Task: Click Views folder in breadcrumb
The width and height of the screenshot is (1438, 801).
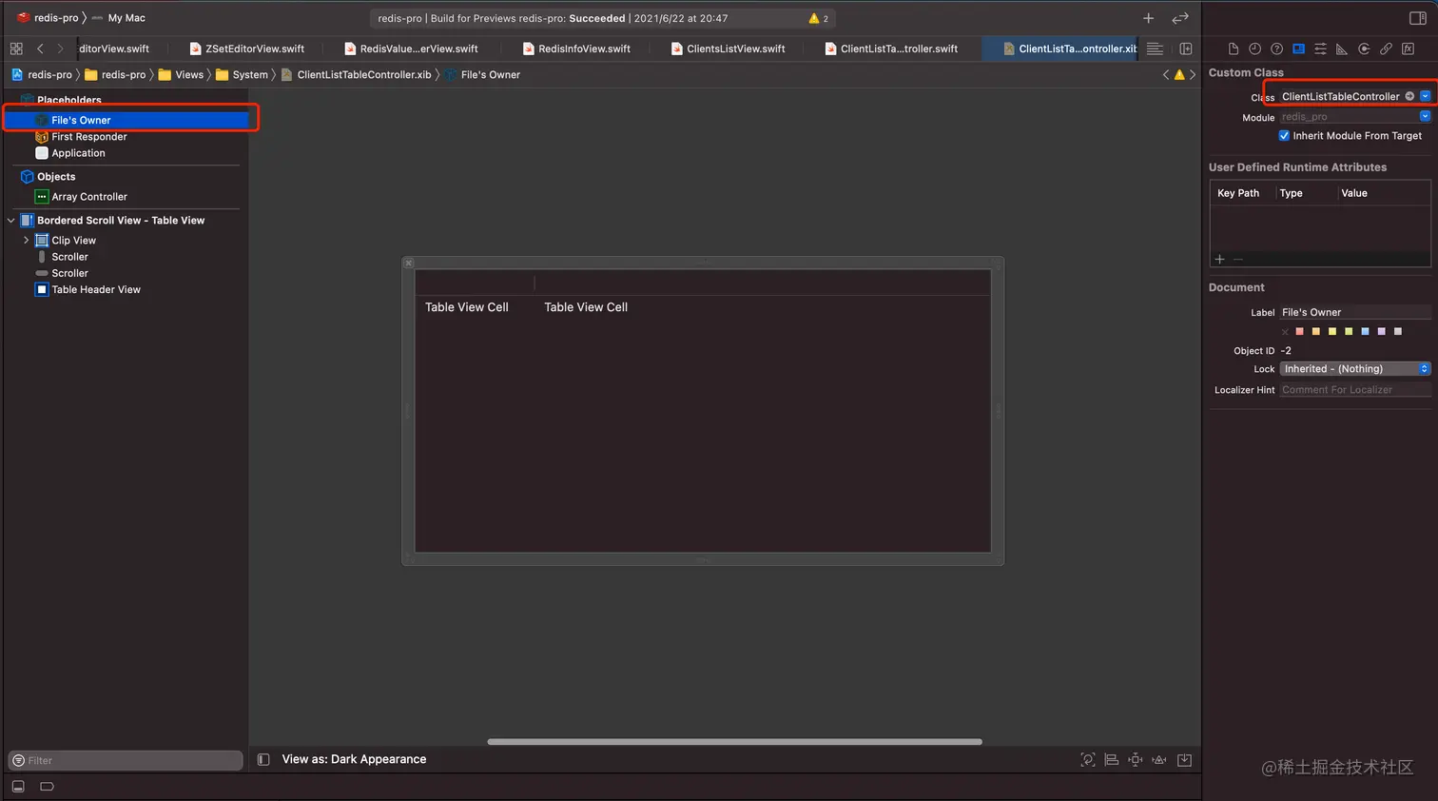Action: coord(181,74)
